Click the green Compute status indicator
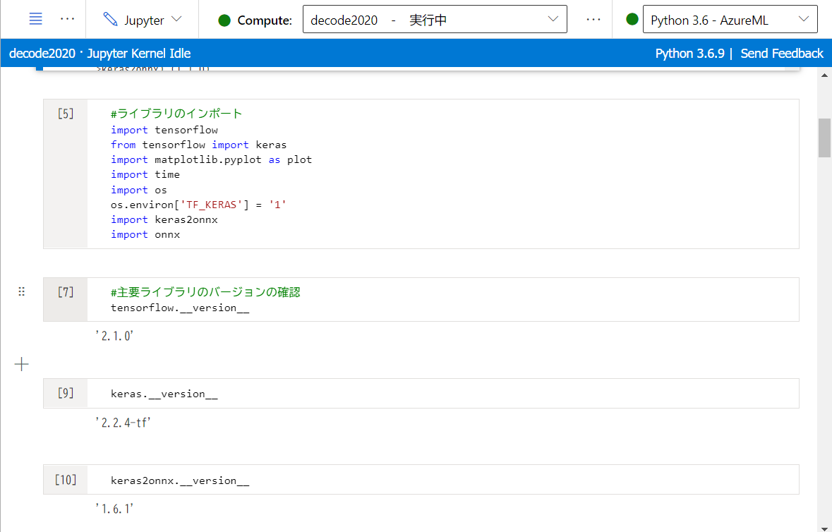This screenshot has height=532, width=832. point(224,20)
